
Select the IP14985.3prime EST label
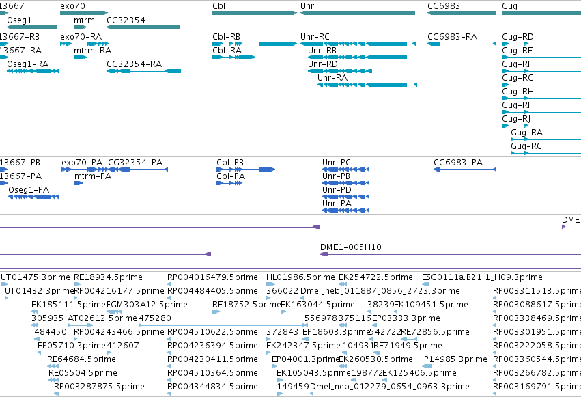click(455, 360)
